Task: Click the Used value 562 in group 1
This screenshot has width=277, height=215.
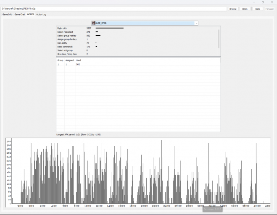Action: point(78,64)
